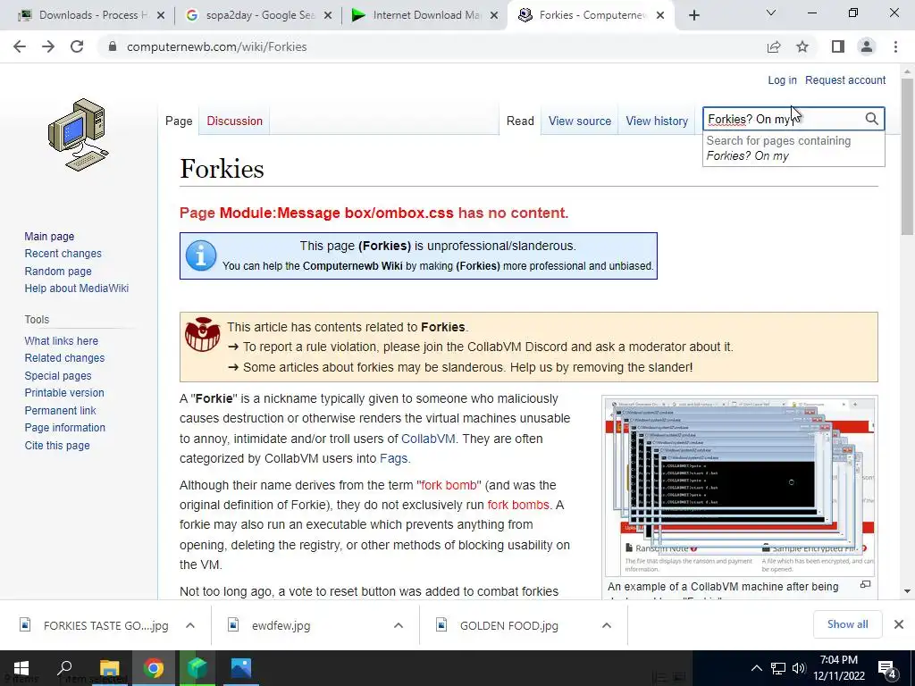The height and width of the screenshot is (686, 915).
Task: Open the Photos app from taskbar
Action: point(240,668)
